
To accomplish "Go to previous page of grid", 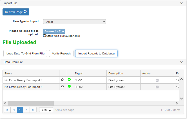I will click(x=14, y=110).
